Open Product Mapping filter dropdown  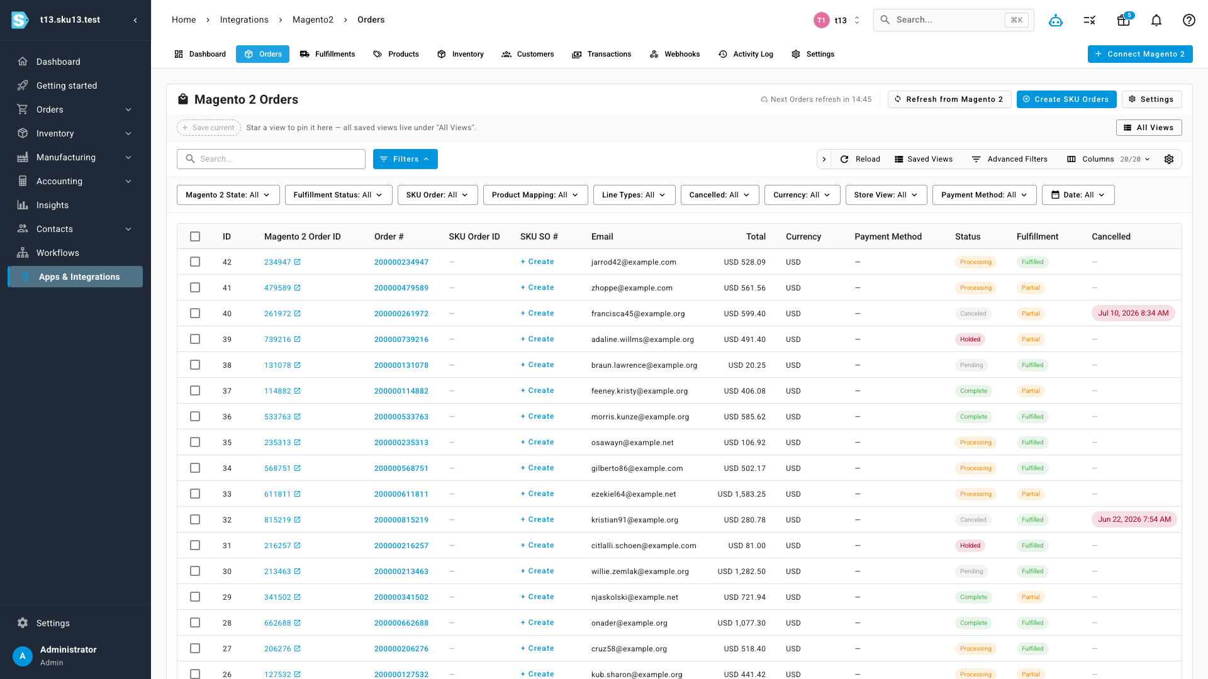coord(535,195)
